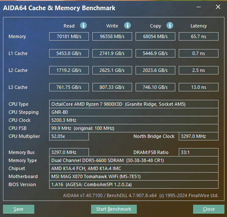Minimize the AIDA64 benchmark window
Screen dimensions: 227x217
pos(199,7)
